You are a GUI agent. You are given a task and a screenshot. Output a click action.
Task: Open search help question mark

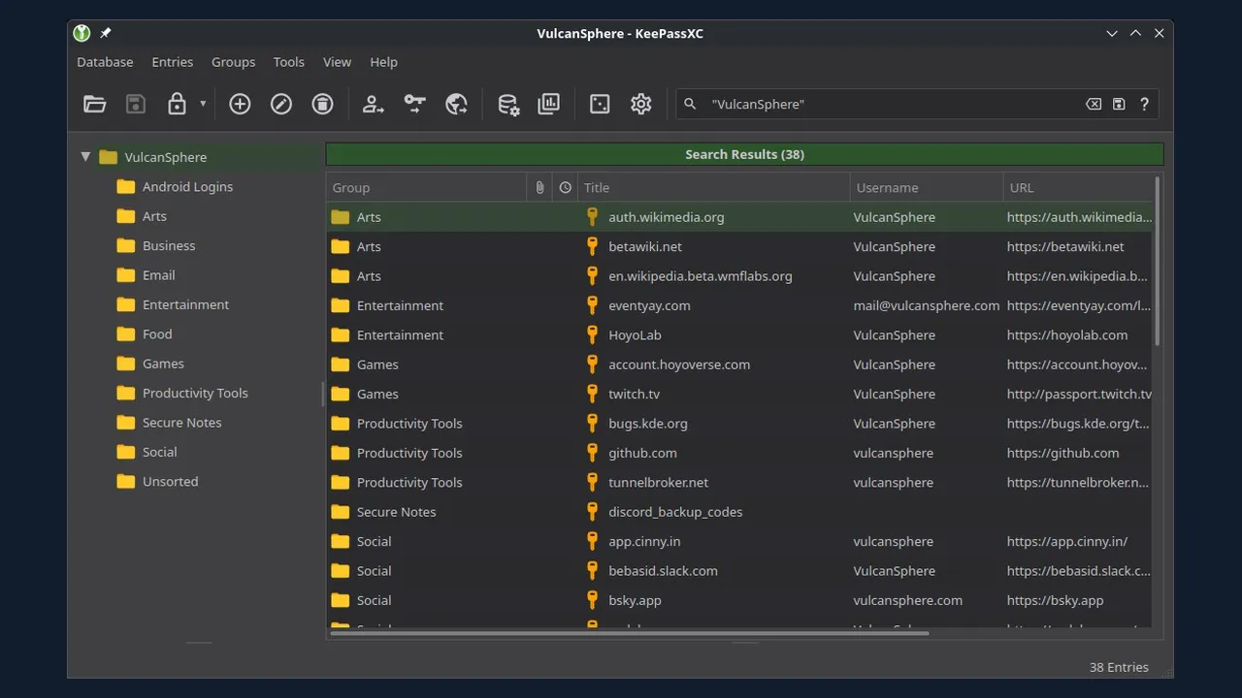click(1145, 104)
